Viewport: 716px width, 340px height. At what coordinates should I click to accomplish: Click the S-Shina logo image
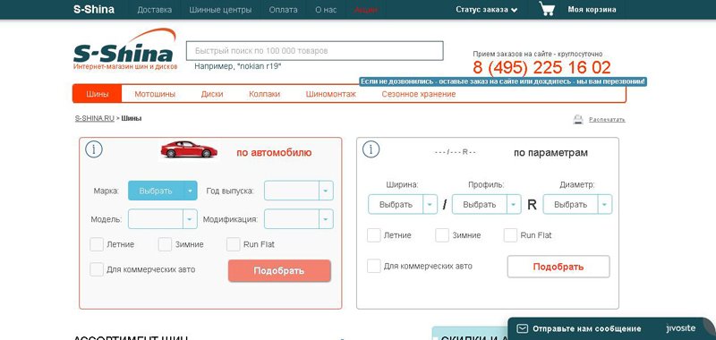click(124, 49)
